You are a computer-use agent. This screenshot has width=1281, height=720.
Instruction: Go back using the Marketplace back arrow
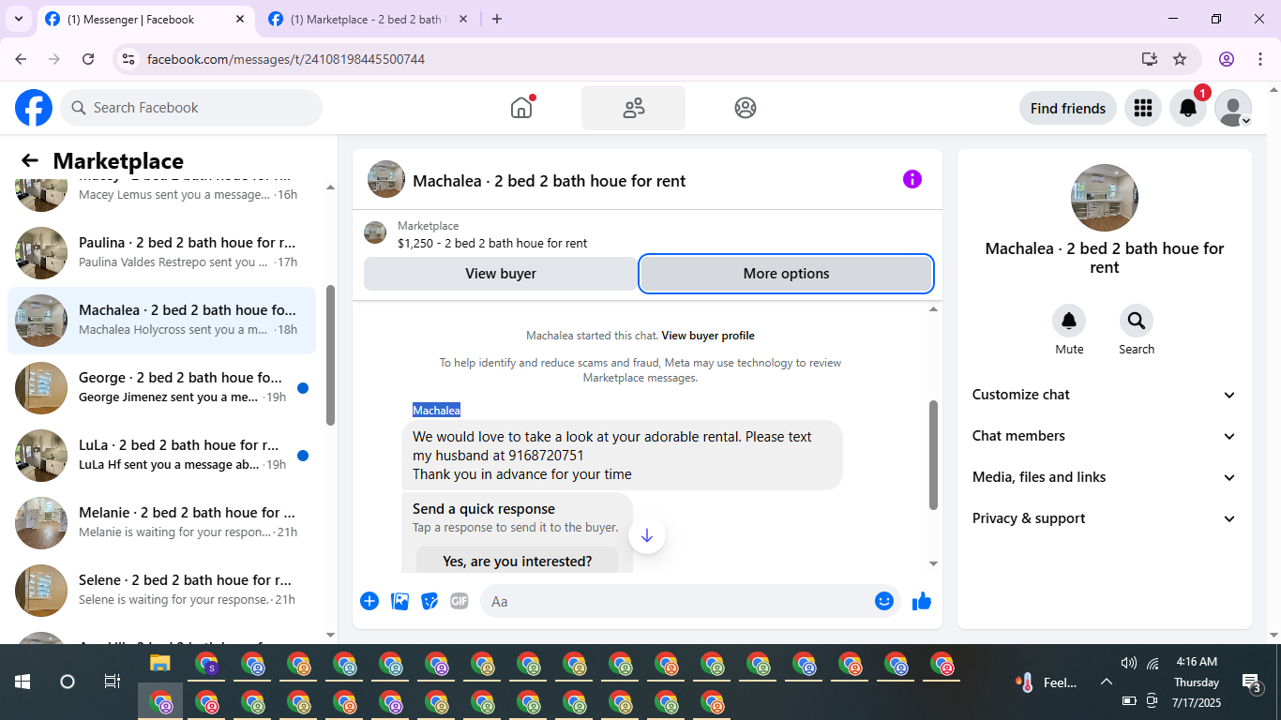click(30, 160)
